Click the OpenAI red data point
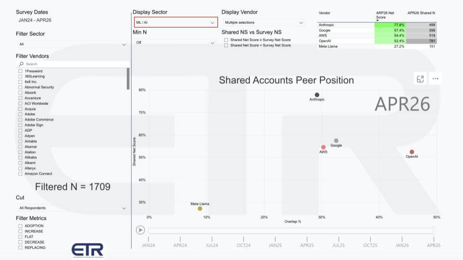The height and width of the screenshot is (260, 463). tap(412, 152)
